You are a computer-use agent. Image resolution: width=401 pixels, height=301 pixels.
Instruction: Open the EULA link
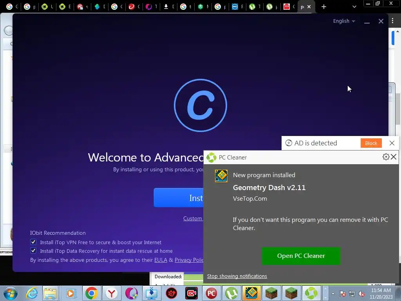[x=161, y=260]
